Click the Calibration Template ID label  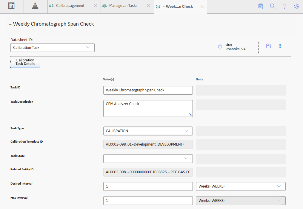[x=27, y=141]
